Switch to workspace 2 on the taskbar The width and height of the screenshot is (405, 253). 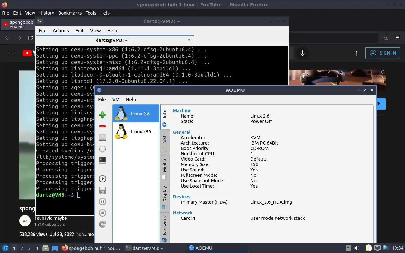click(x=22, y=248)
